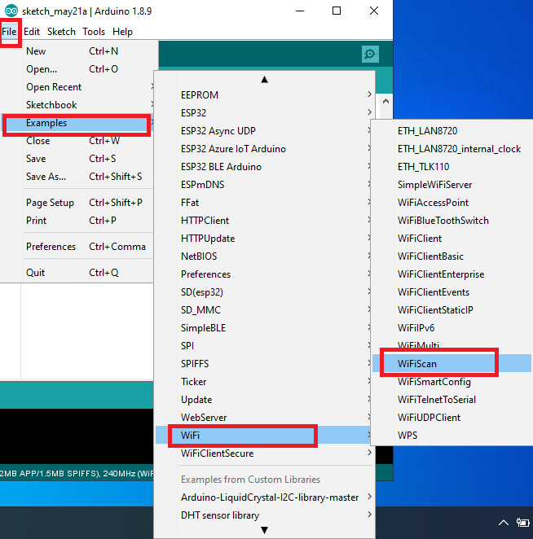Open Preferences from File menu
Screen dimensions: 533x539
point(77,247)
